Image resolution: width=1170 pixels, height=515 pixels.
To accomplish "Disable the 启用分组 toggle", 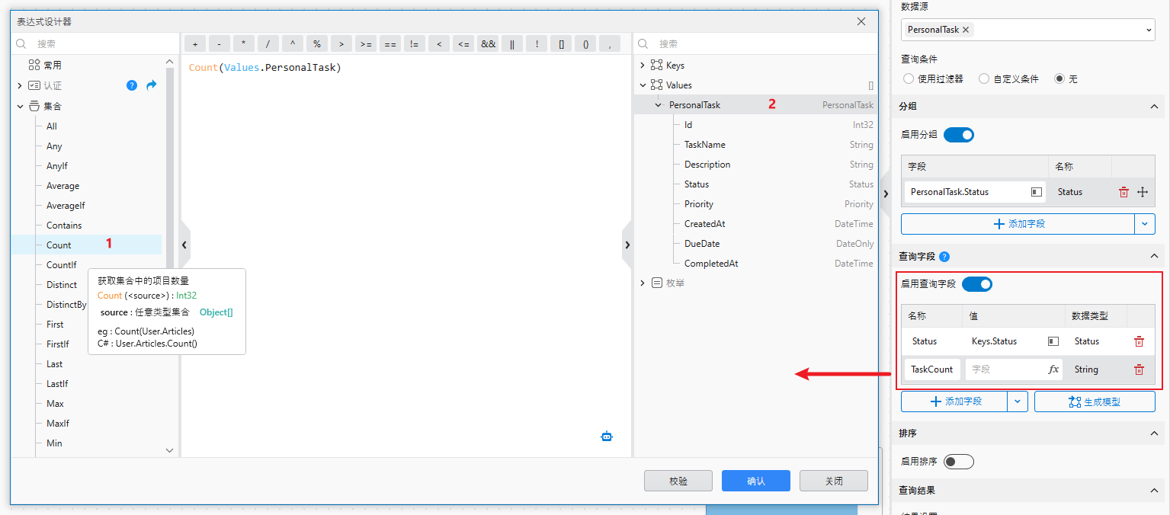I will tap(958, 134).
